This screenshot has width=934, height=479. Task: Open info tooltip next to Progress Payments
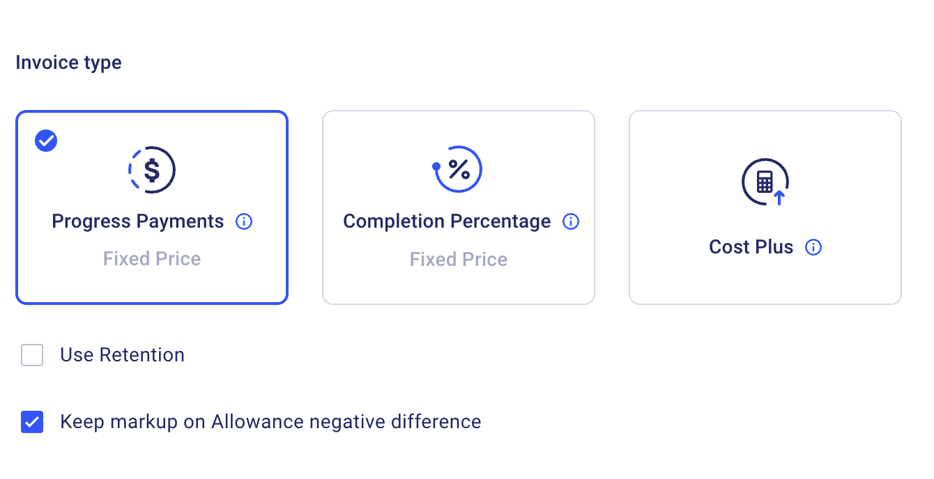click(x=244, y=222)
